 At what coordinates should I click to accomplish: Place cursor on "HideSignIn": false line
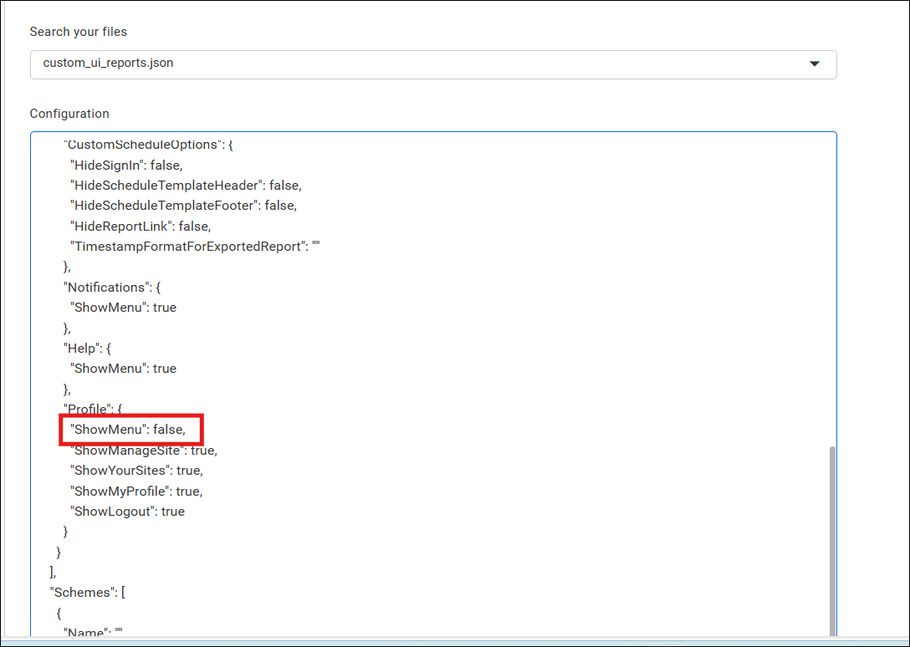tap(125, 165)
